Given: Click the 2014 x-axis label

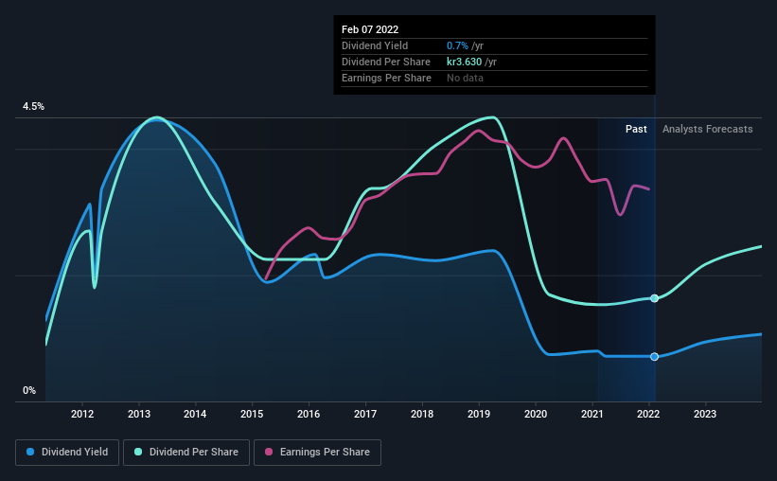Looking at the screenshot, I should 195,414.
